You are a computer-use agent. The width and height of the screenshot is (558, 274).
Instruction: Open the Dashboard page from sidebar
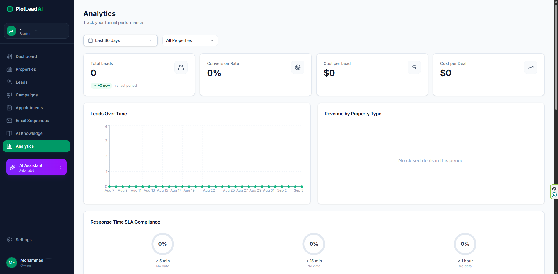pos(36,56)
